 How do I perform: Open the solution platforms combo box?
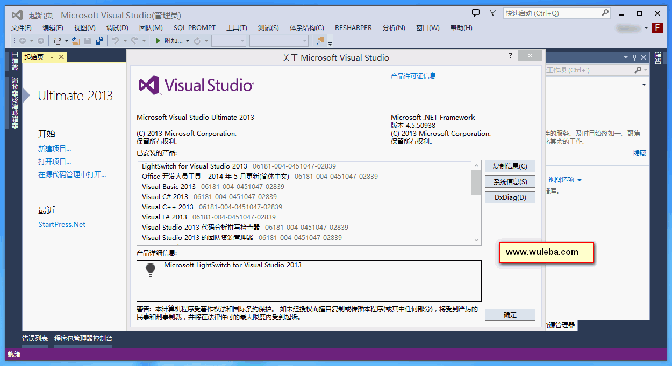tap(279, 41)
